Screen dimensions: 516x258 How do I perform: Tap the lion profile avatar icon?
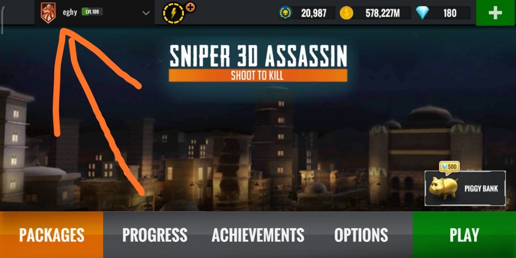click(48, 12)
